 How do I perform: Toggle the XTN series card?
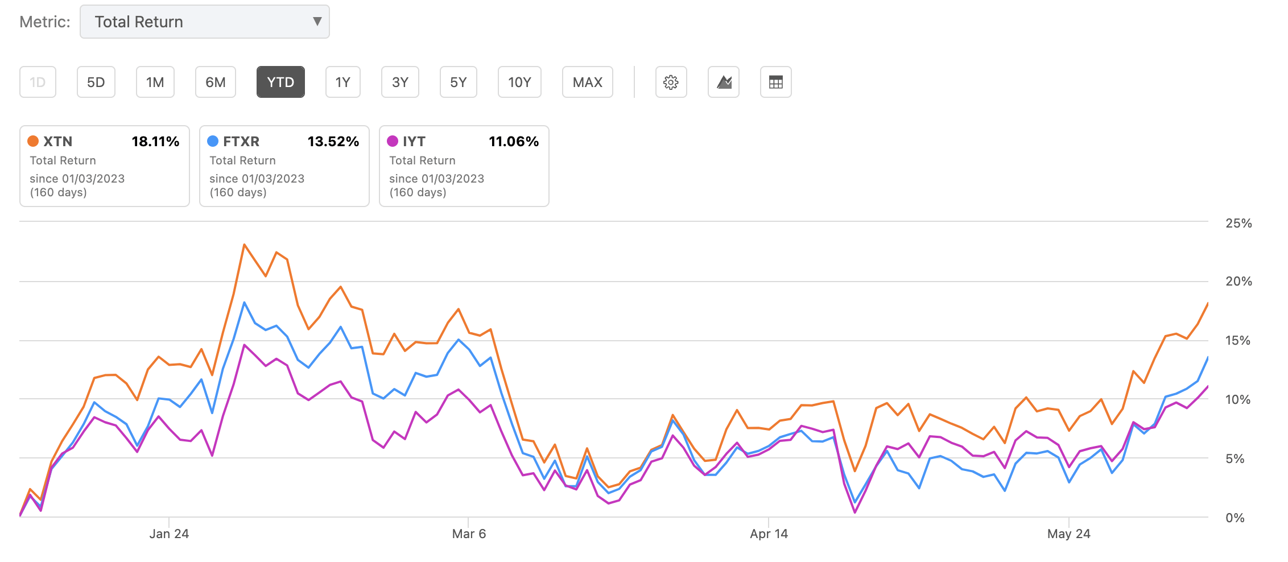104,166
